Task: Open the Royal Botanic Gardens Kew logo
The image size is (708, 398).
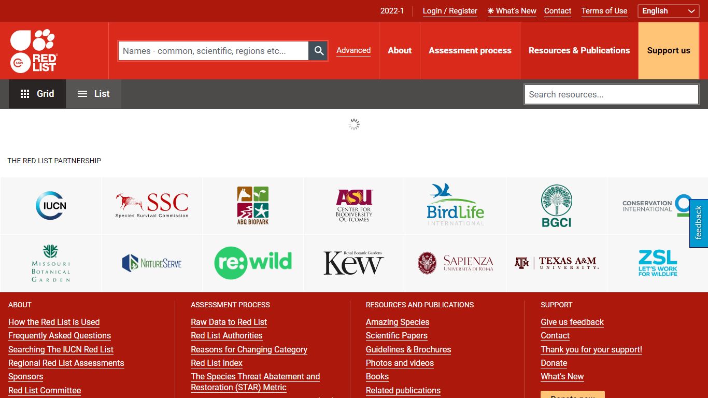Action: pyautogui.click(x=354, y=263)
